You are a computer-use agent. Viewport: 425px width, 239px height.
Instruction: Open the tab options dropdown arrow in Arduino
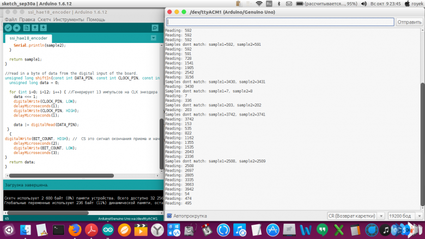[x=154, y=38]
